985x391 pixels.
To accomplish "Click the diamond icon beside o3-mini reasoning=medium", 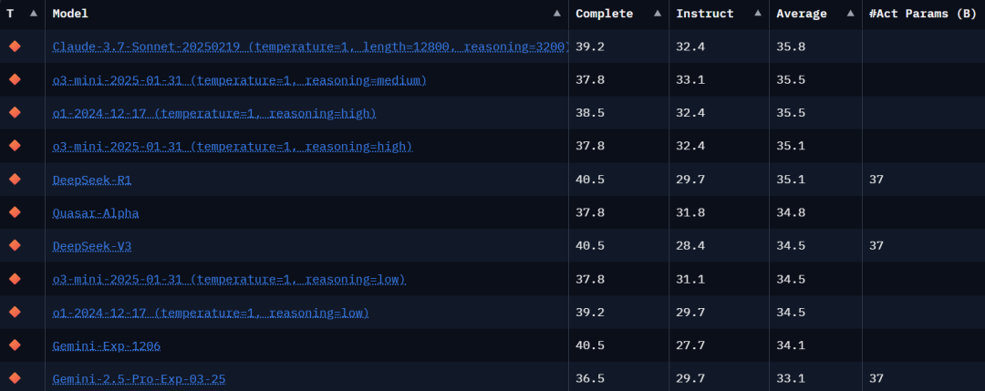I will 15,80.
